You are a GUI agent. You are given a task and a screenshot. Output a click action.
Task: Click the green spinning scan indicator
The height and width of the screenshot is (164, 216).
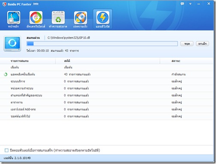pyautogui.click(x=6, y=74)
